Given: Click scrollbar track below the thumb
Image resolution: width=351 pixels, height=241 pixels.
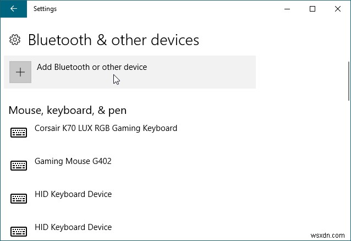Looking at the screenshot, I should click(348, 165).
